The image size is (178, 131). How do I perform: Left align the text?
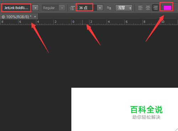coord(140,8)
